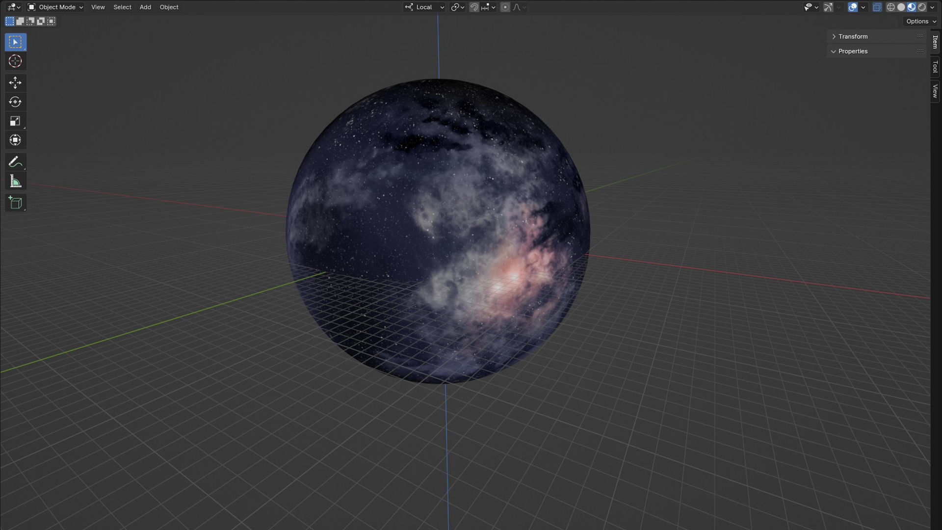Toggle viewport overlays

pyautogui.click(x=853, y=7)
